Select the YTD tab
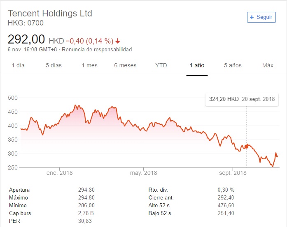The height and width of the screenshot is (227, 287). (x=161, y=65)
